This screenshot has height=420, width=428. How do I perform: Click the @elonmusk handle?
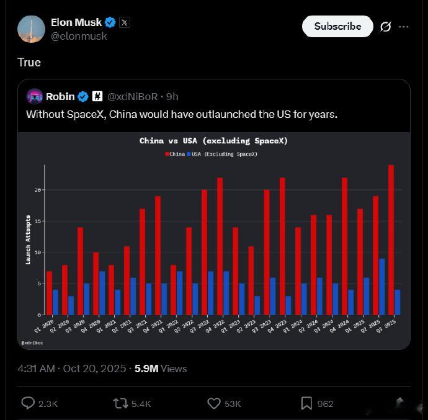pyautogui.click(x=79, y=36)
